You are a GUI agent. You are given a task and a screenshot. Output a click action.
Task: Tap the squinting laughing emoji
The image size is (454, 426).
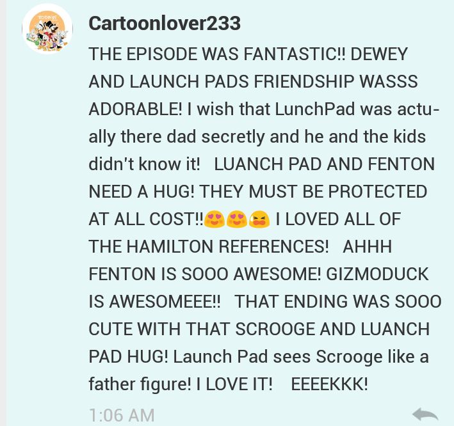click(259, 219)
